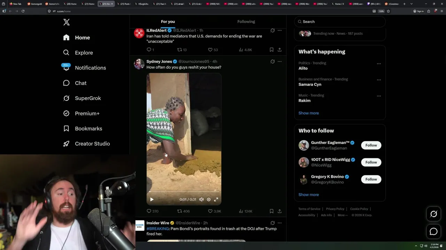The image size is (446, 250).
Task: Click the Search input field
Action: 340,22
